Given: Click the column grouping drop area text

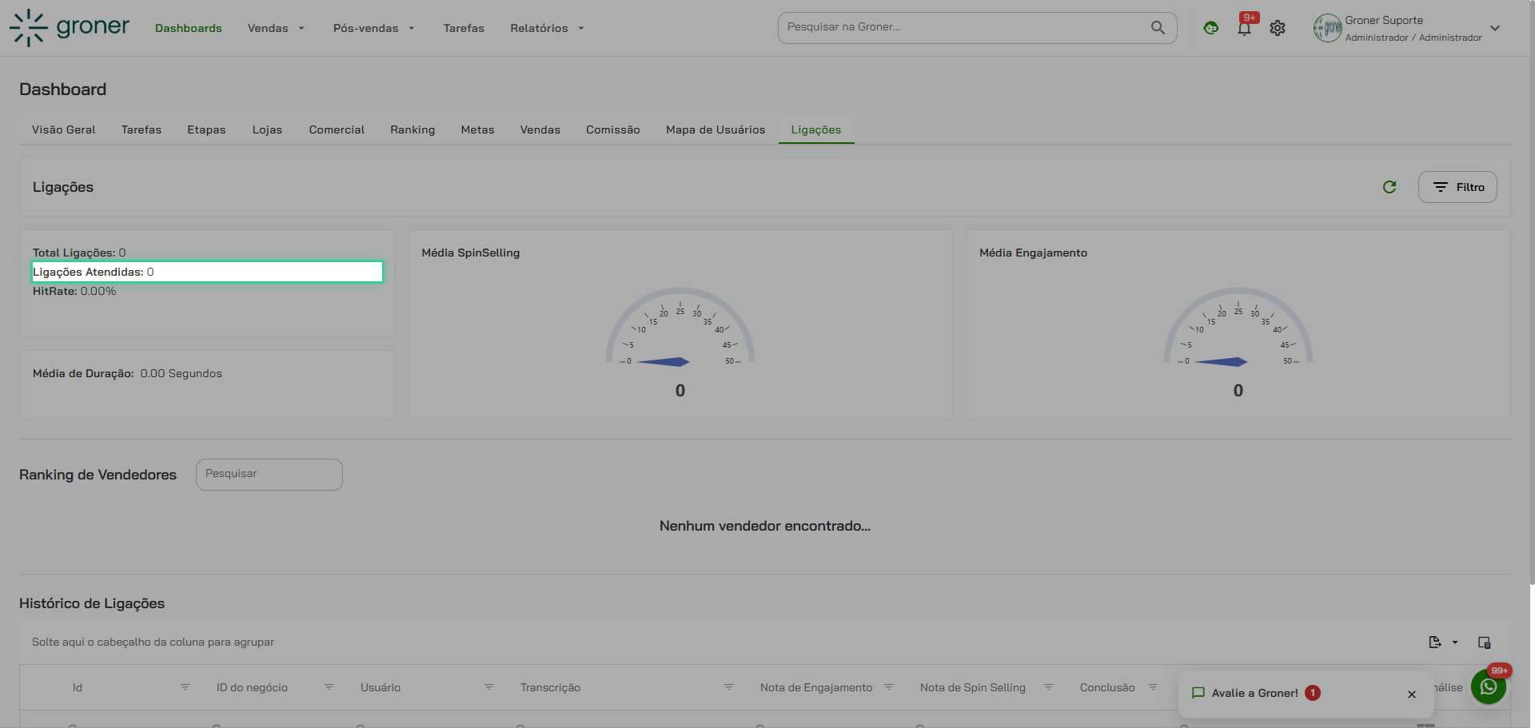Looking at the screenshot, I should [x=153, y=642].
